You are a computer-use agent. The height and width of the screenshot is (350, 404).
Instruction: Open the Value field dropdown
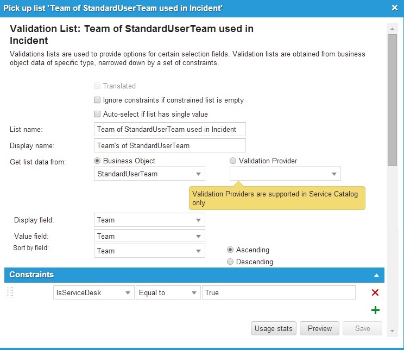(x=149, y=236)
